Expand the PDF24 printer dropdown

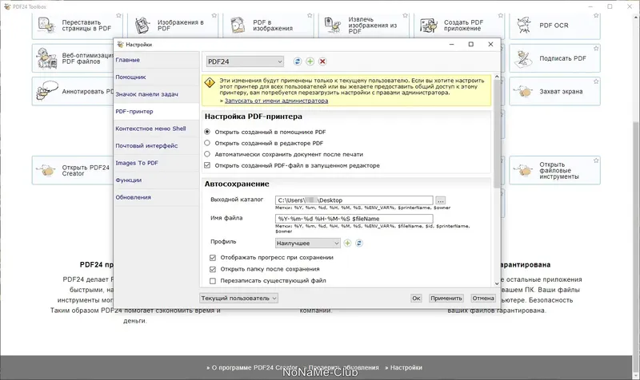245,61
